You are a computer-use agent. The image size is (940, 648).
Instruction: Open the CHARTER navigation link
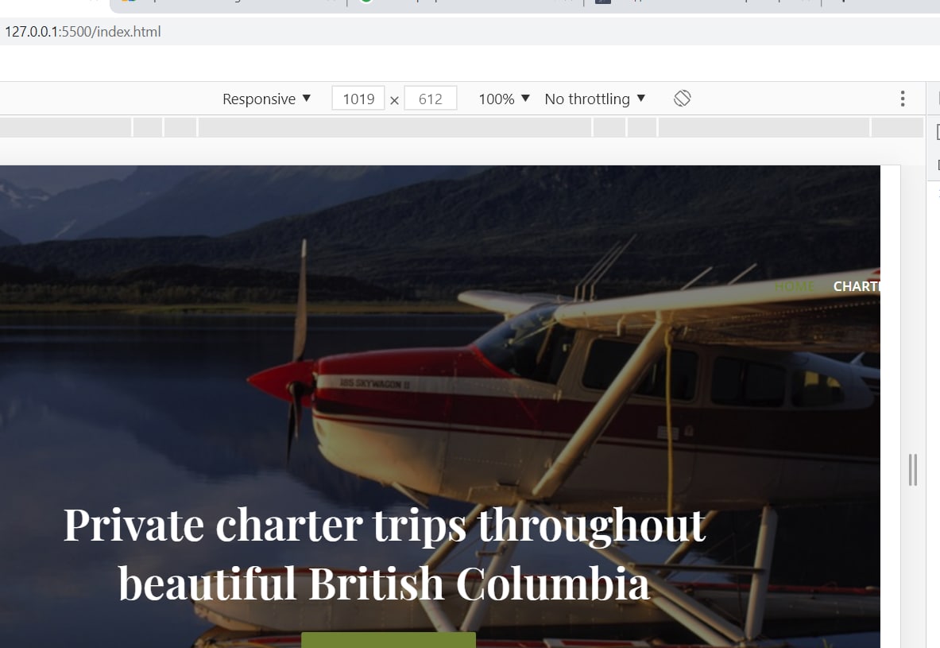click(x=856, y=287)
